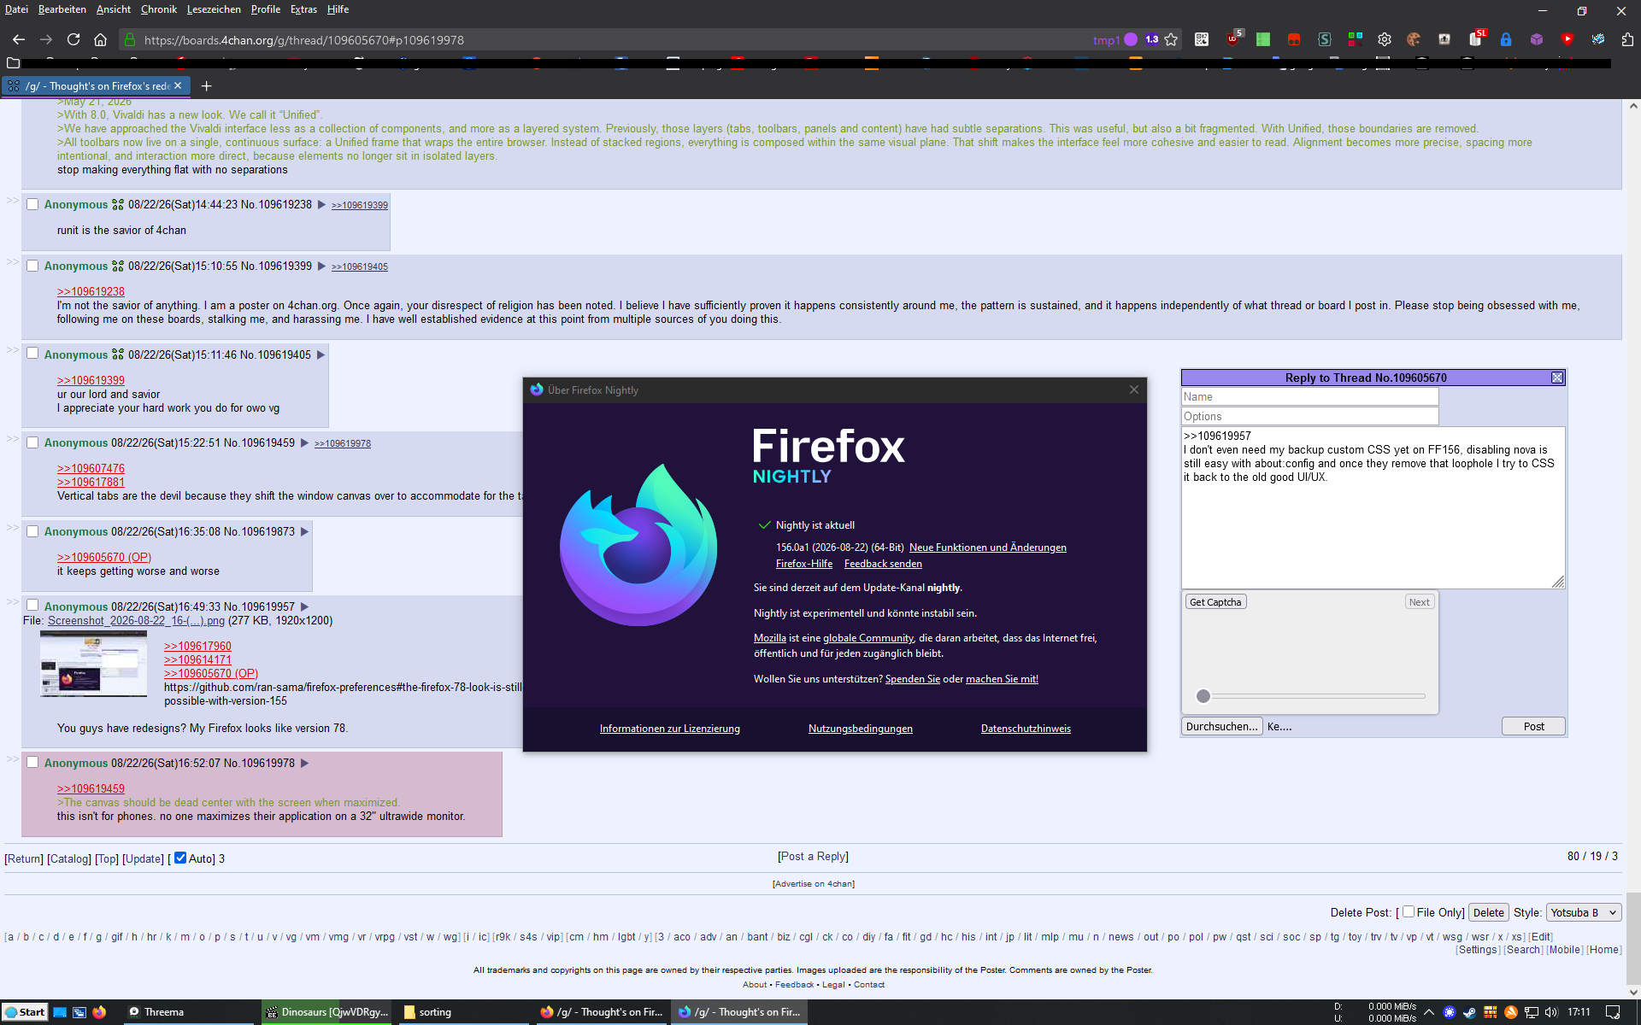Close the quick reply form
The image size is (1641, 1025).
point(1557,378)
